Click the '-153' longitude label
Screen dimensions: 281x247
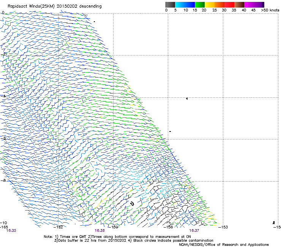pos(223,227)
